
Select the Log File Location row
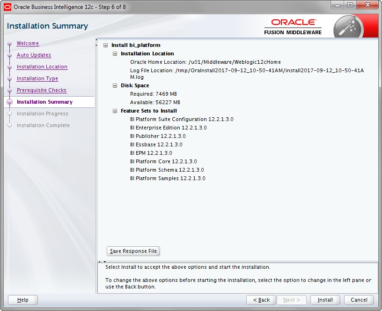click(x=247, y=74)
